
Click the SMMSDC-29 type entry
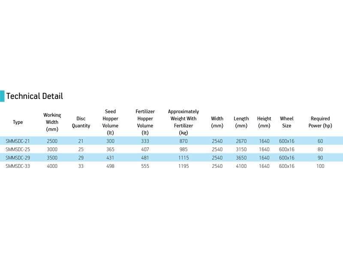pyautogui.click(x=18, y=158)
